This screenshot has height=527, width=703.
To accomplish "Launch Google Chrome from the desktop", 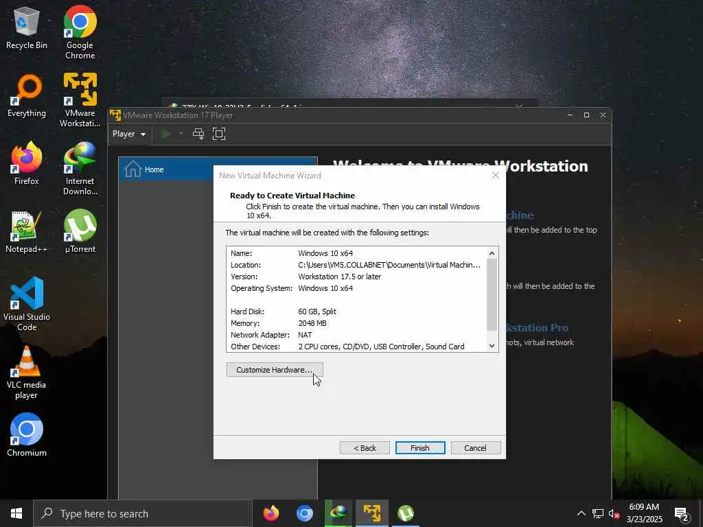I will (80, 32).
